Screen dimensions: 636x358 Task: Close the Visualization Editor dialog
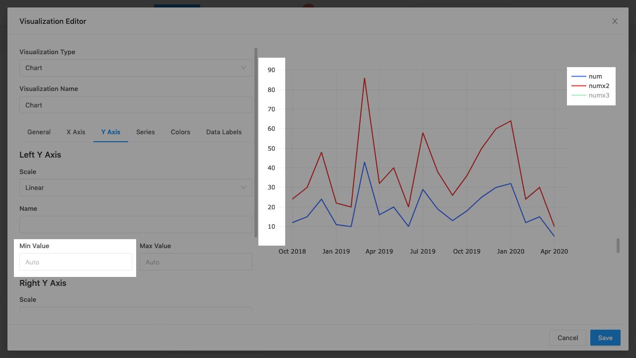tap(615, 21)
